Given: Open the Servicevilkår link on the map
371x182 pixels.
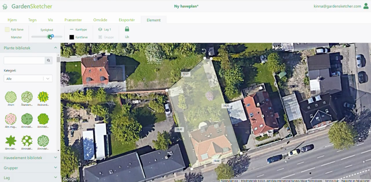Looking at the screenshot, I should click(x=332, y=181).
